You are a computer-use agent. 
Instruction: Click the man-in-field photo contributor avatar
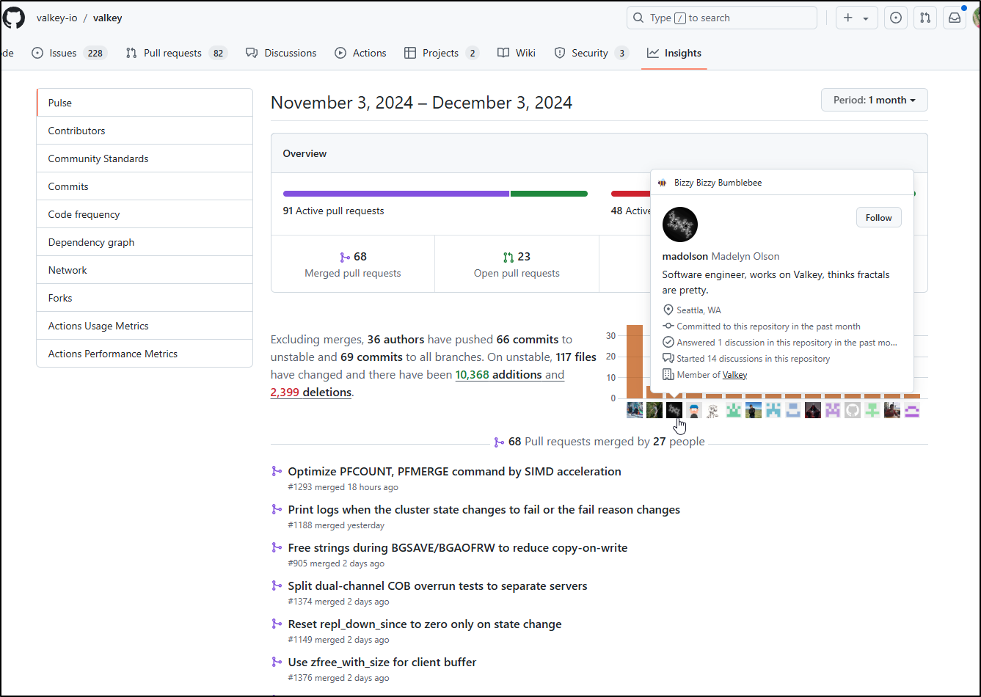754,410
